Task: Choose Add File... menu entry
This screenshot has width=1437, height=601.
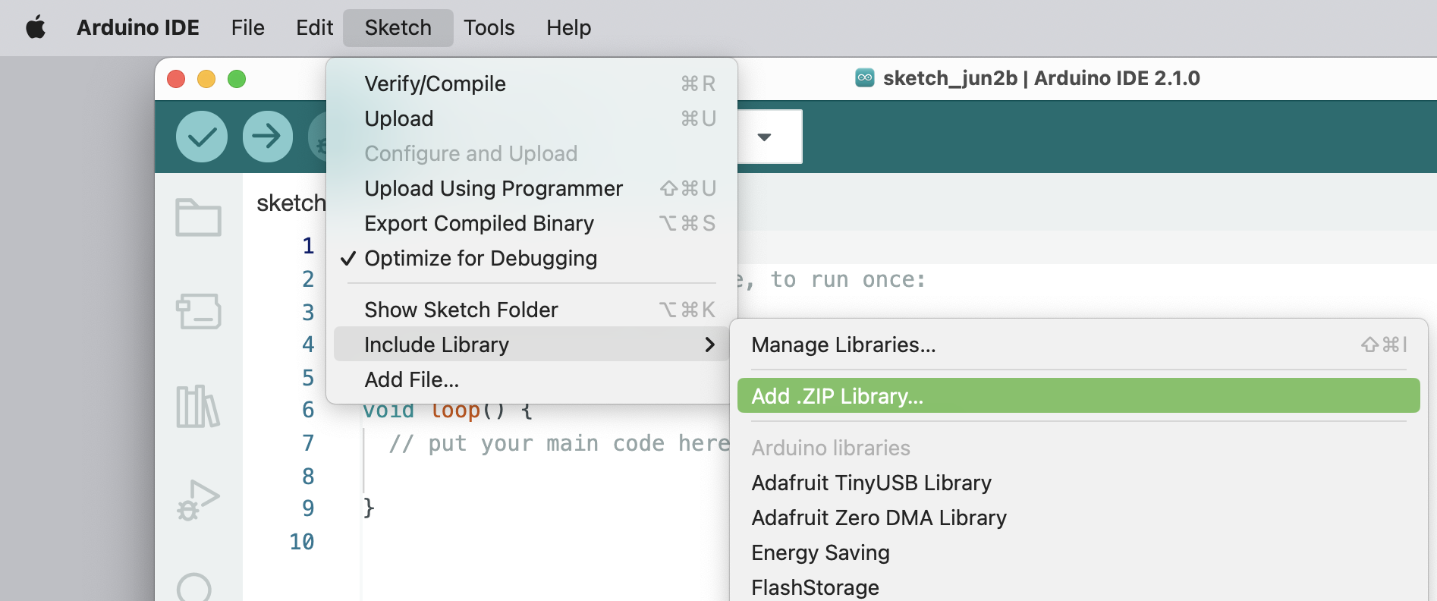Action: (x=531, y=379)
